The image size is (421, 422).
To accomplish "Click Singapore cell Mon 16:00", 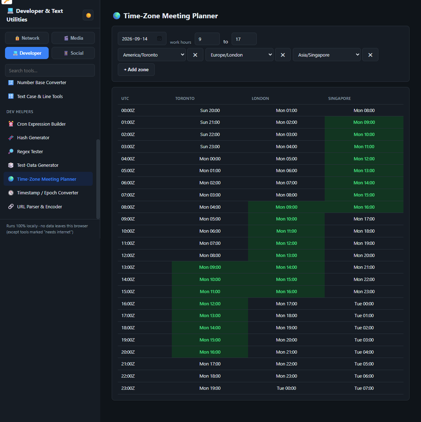I will tap(364, 207).
